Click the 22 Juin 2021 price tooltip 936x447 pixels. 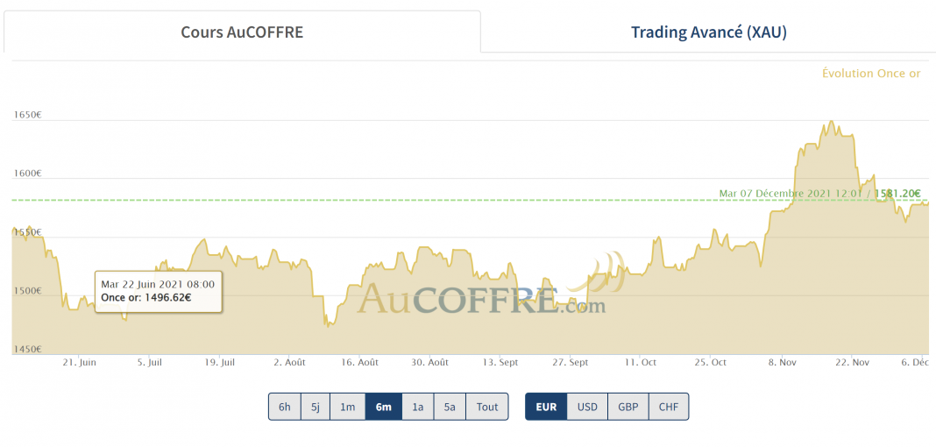[x=158, y=291]
